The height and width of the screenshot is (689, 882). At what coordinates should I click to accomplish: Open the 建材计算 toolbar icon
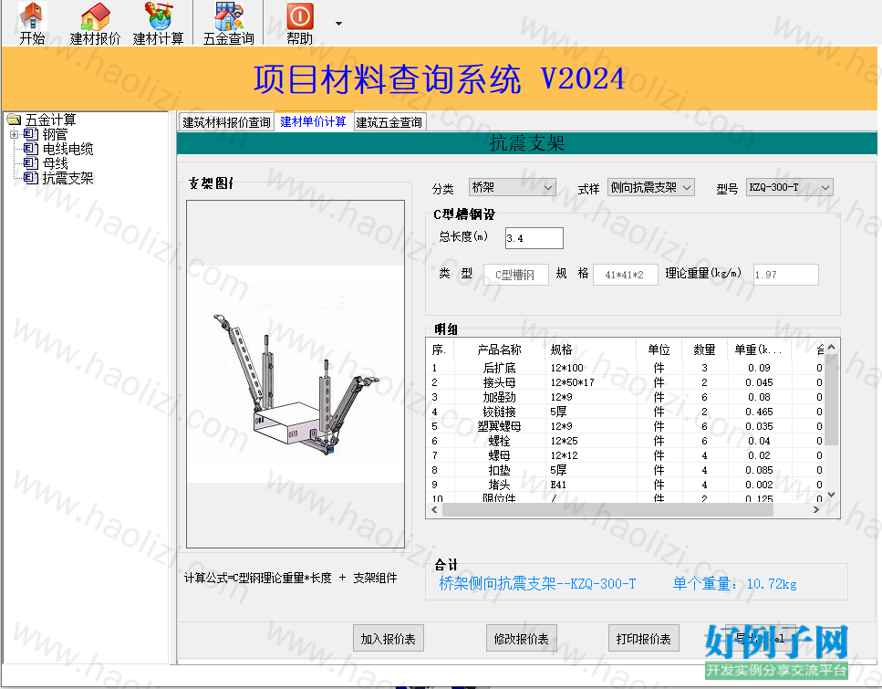(158, 16)
